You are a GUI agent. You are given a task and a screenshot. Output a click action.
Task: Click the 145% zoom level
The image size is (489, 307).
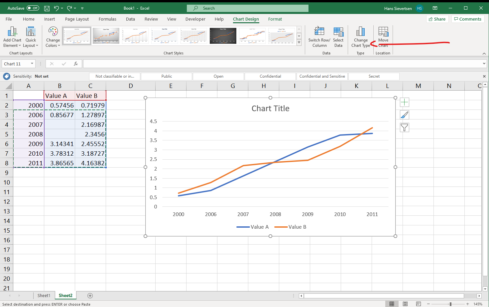[x=478, y=304]
